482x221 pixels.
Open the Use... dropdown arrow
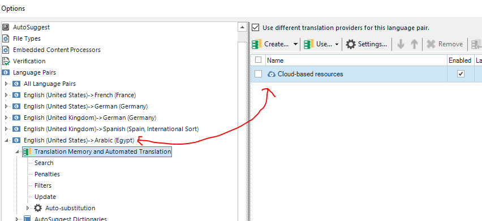(x=337, y=44)
